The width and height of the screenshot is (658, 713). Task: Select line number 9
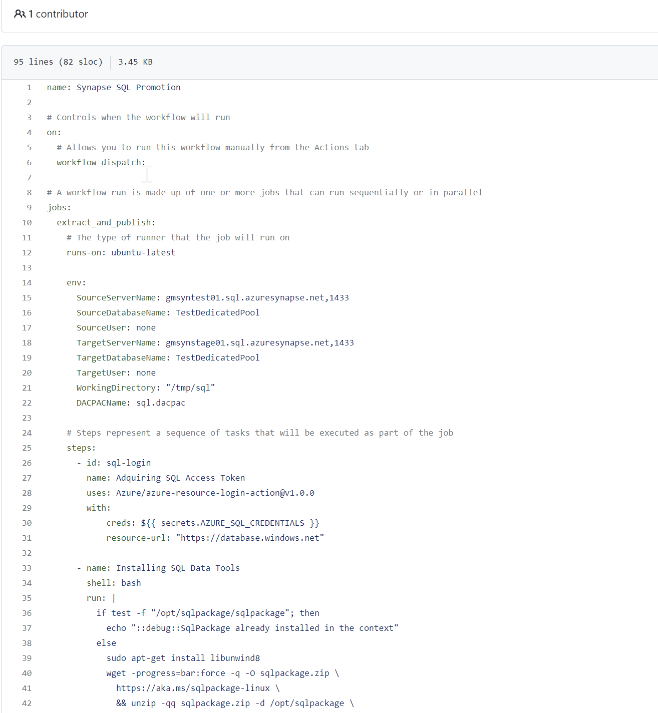[29, 208]
